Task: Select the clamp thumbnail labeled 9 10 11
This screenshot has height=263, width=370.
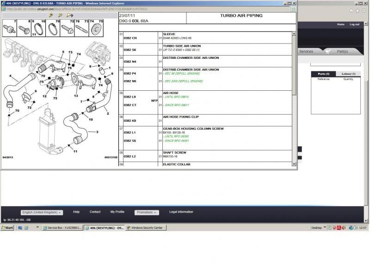Action: tap(38, 28)
